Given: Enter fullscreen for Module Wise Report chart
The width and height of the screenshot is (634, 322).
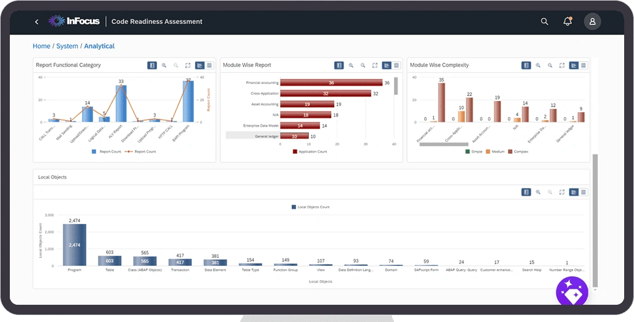Looking at the screenshot, I should click(x=374, y=65).
